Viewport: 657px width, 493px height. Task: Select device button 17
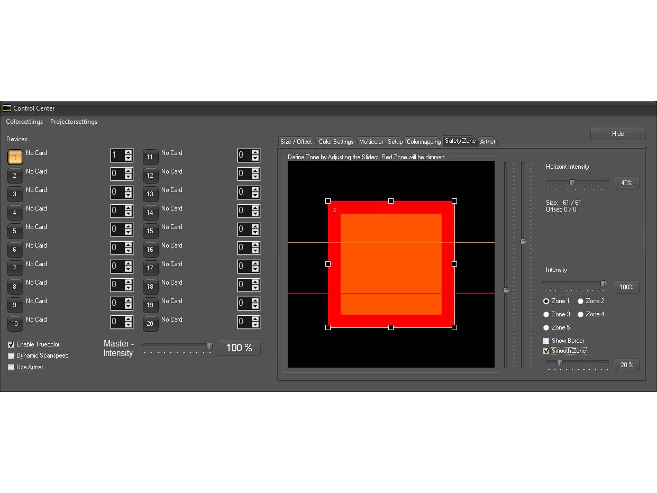150,268
